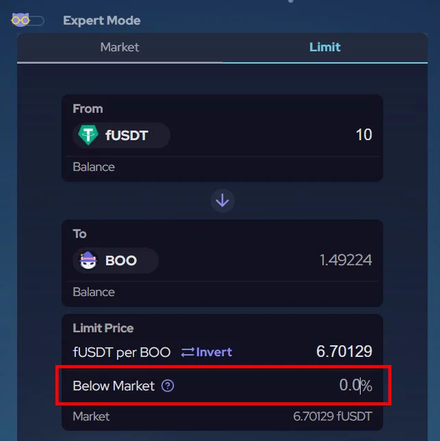Open the Below Market help tooltip icon

coord(168,386)
